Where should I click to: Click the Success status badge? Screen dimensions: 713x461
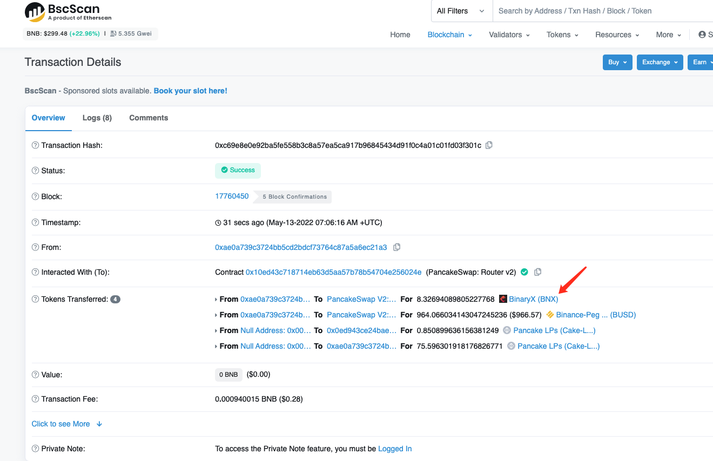[x=238, y=170]
